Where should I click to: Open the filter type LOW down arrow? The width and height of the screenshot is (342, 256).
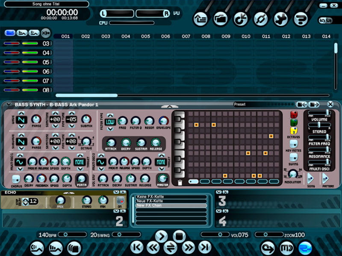click(110, 129)
